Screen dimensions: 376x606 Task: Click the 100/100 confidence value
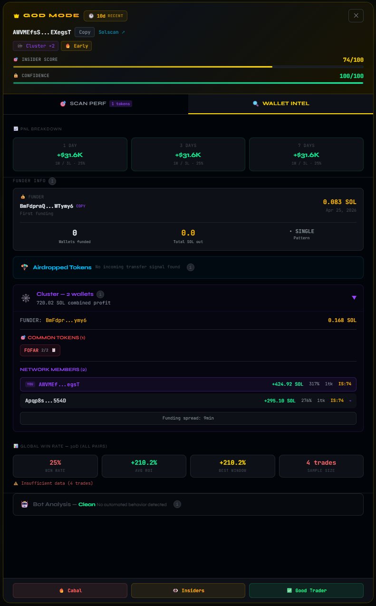point(352,76)
